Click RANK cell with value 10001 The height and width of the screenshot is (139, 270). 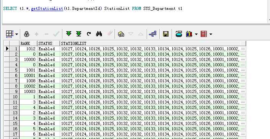tap(28, 75)
